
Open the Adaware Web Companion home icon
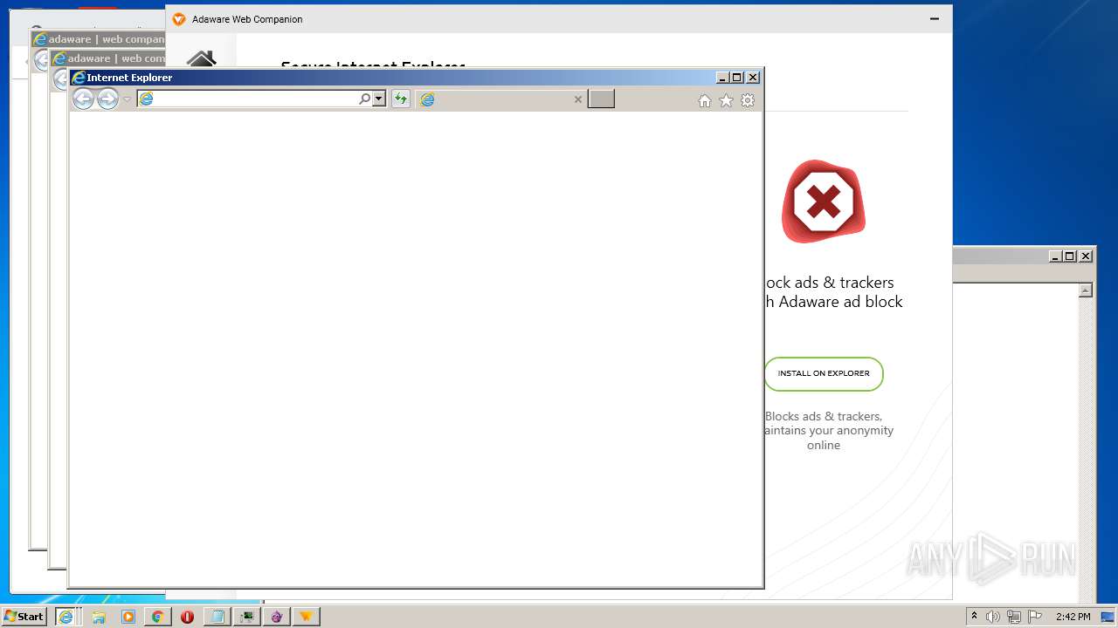(x=201, y=58)
